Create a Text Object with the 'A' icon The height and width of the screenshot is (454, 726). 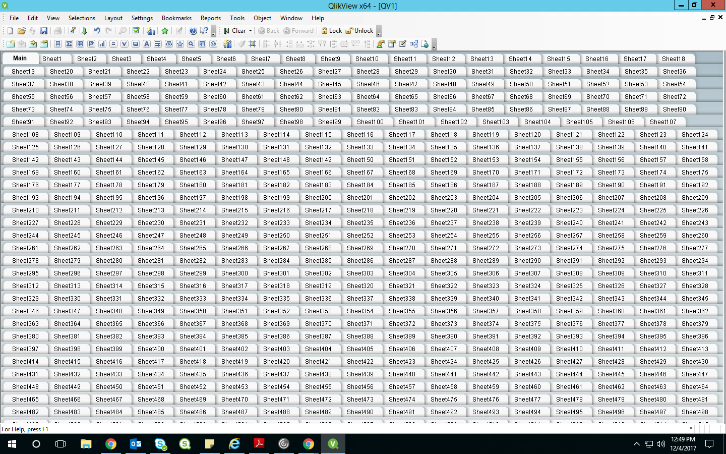(x=147, y=44)
